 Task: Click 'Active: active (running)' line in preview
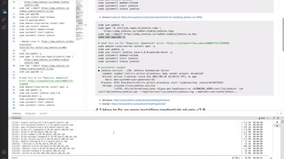(149, 76)
